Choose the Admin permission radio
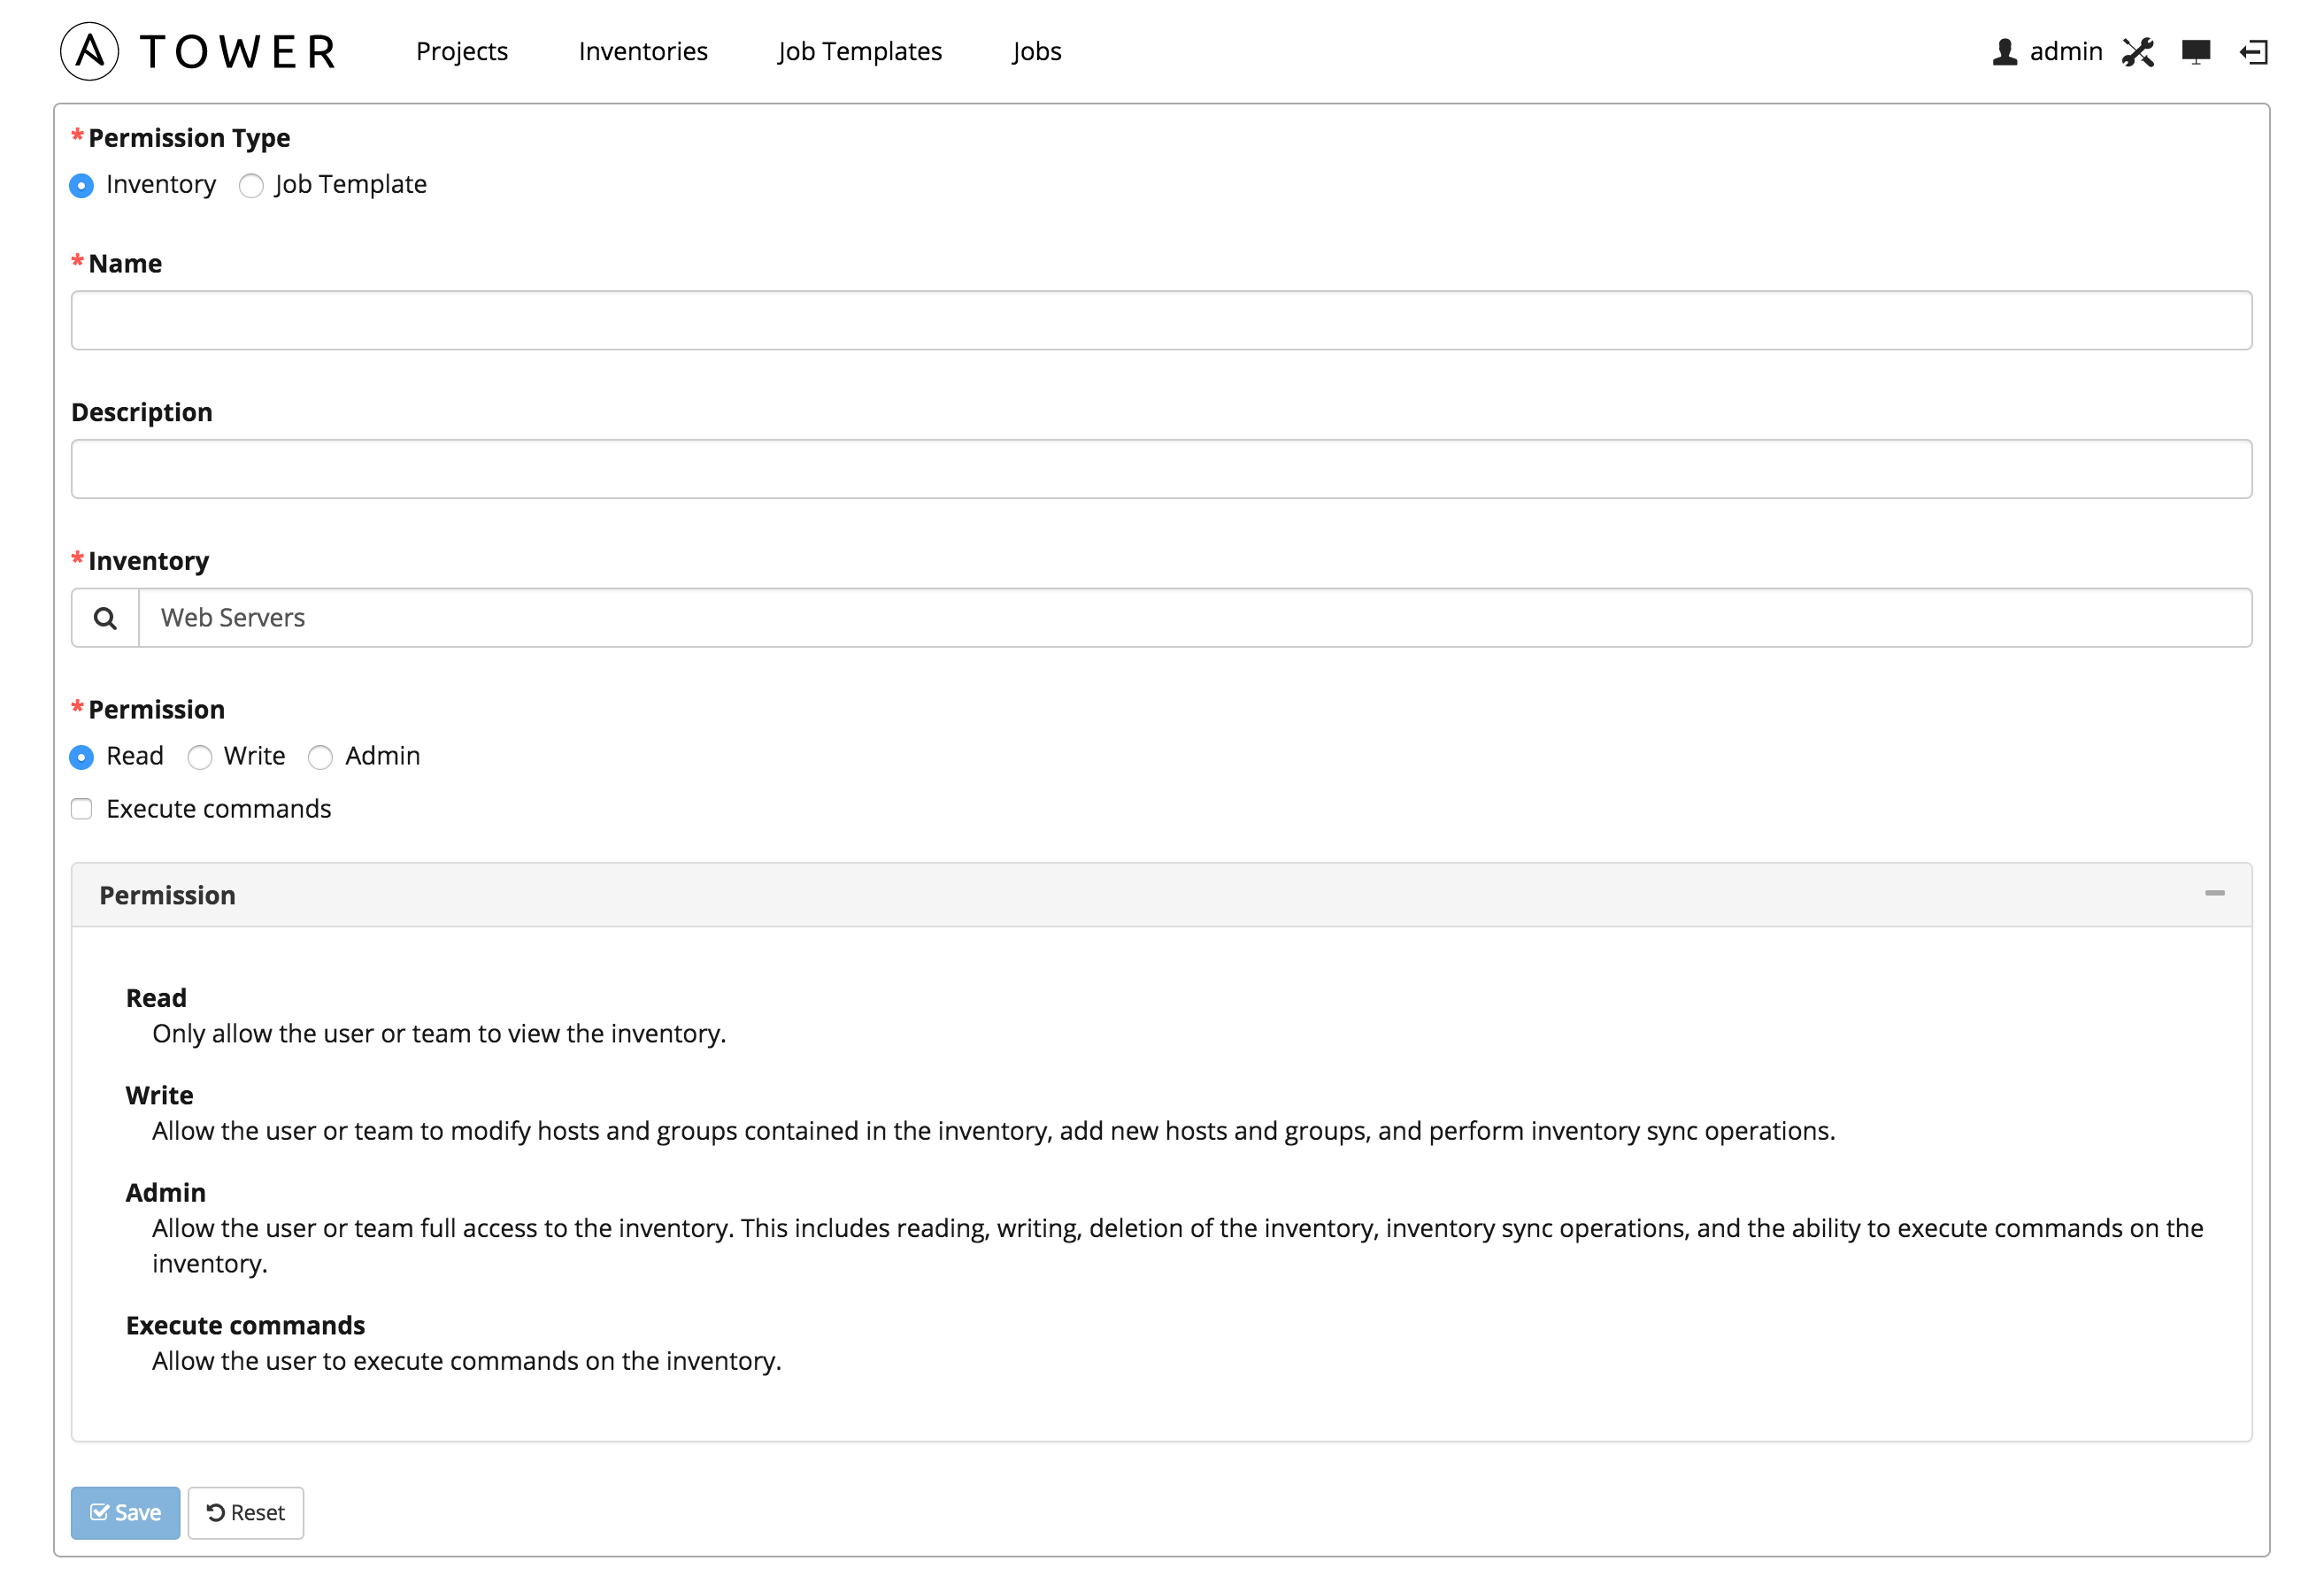This screenshot has width=2324, height=1584. click(320, 758)
